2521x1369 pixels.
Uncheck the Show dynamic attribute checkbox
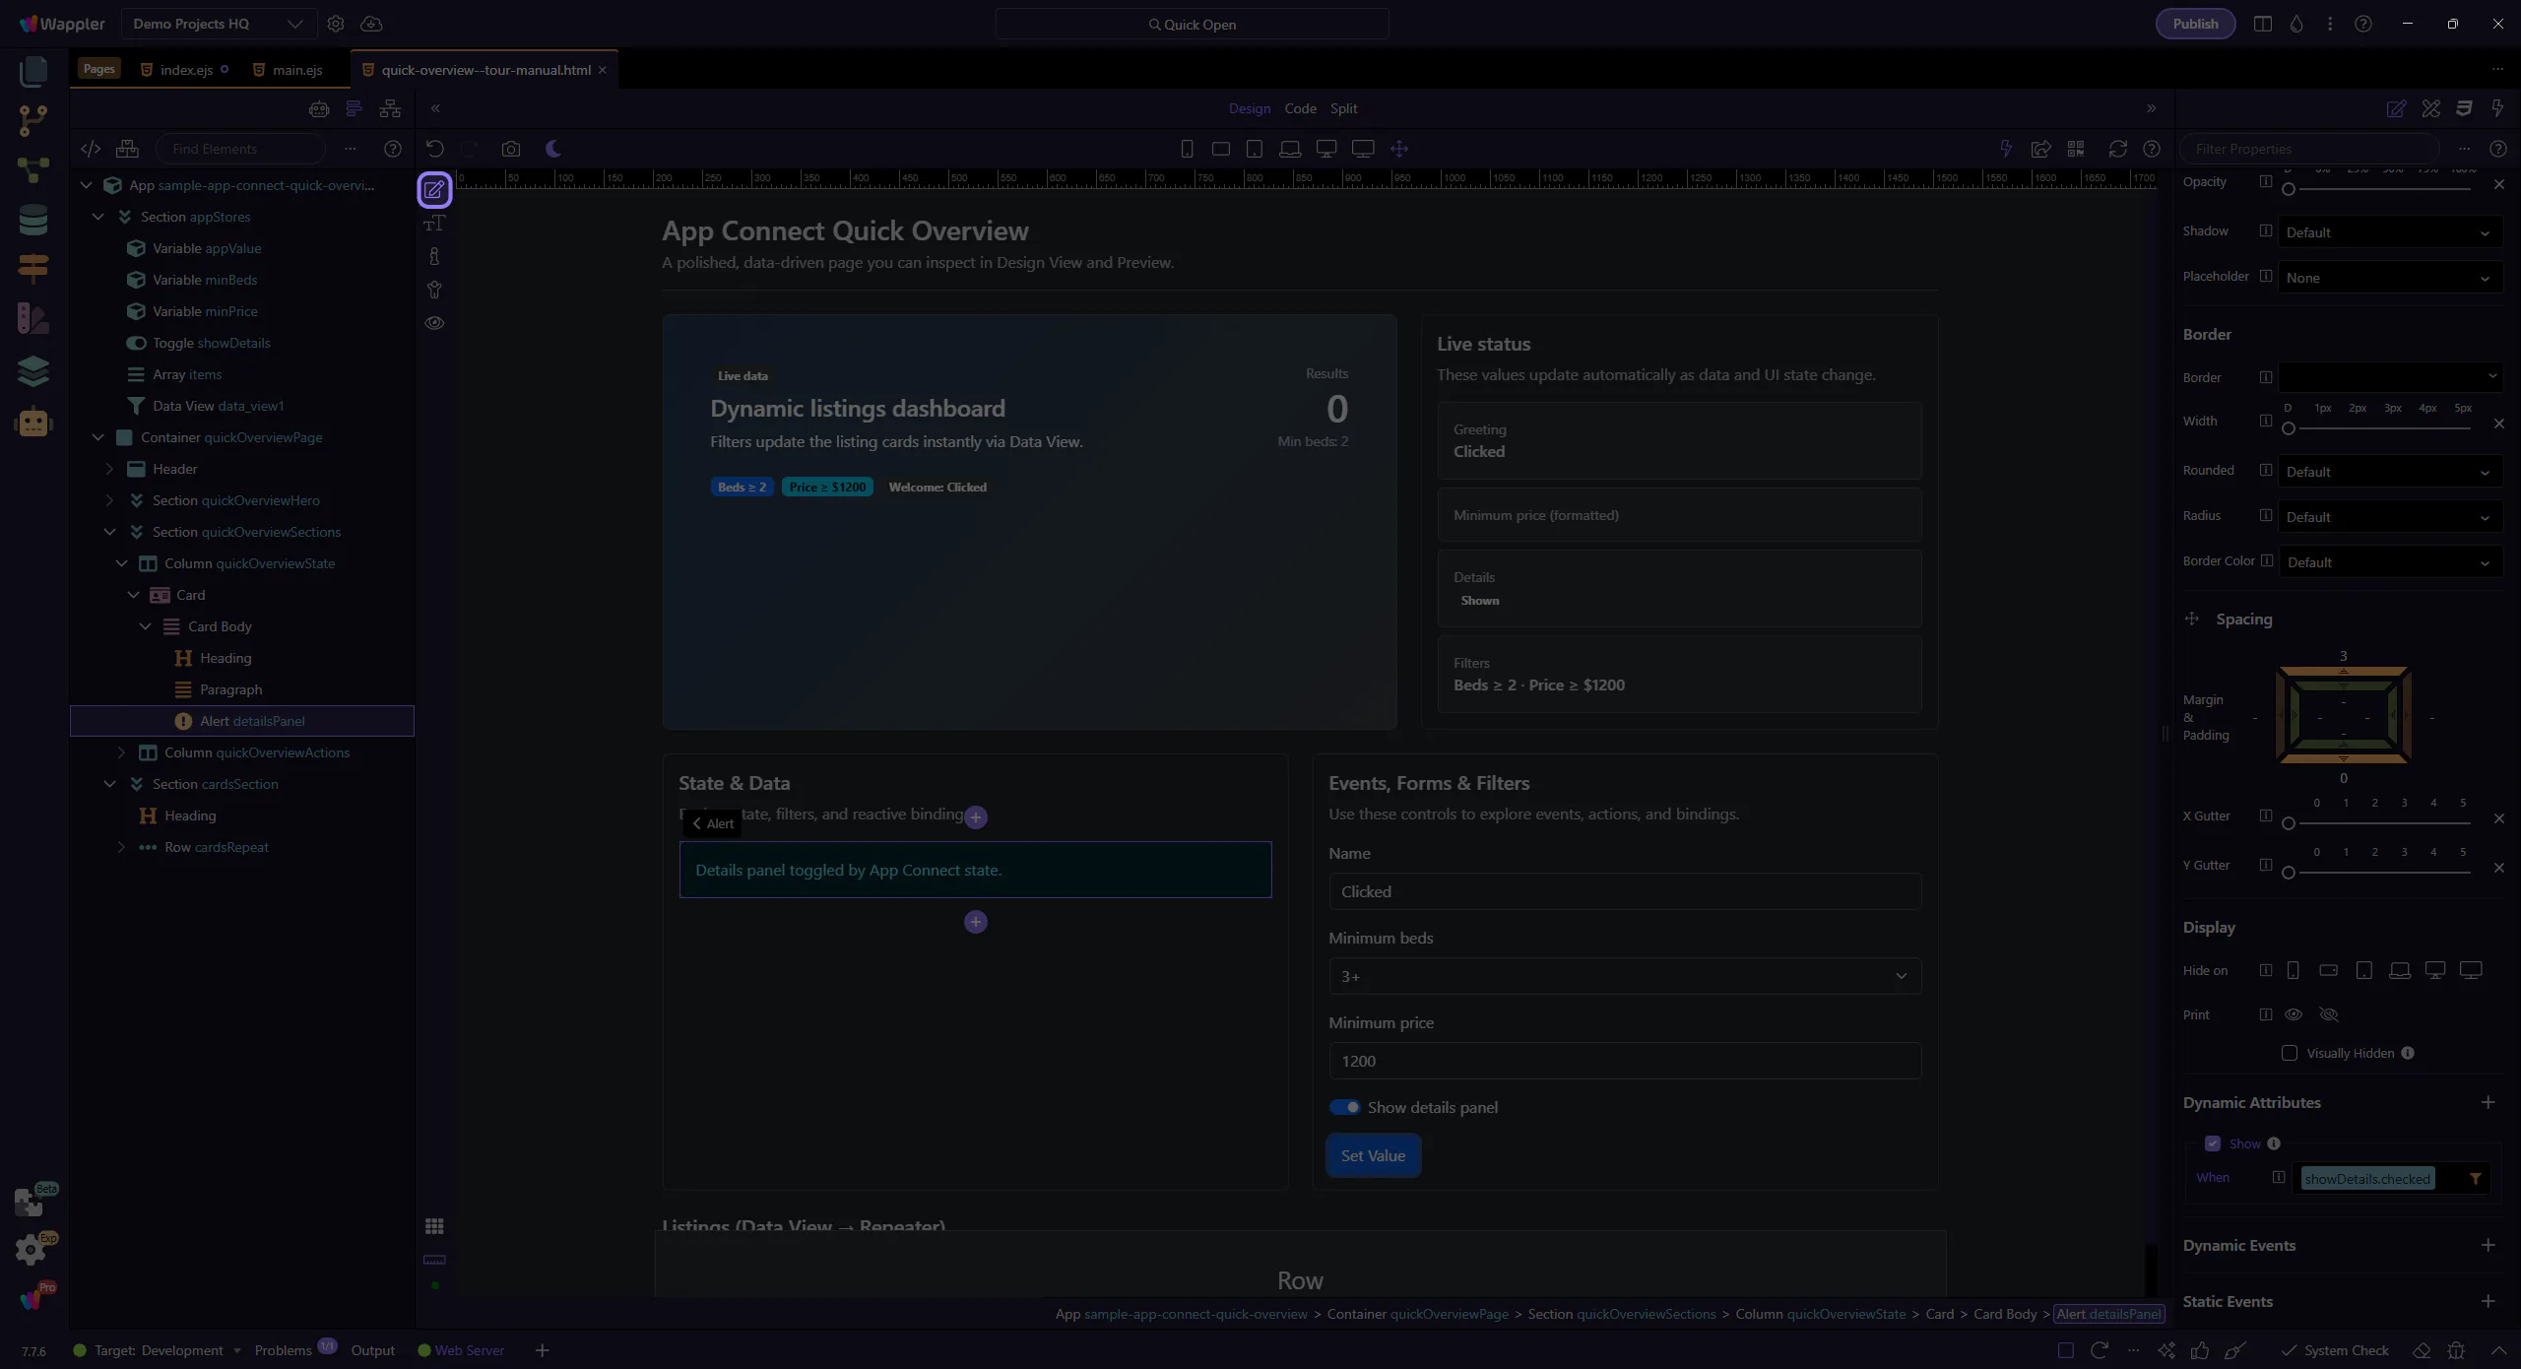[x=2213, y=1143]
